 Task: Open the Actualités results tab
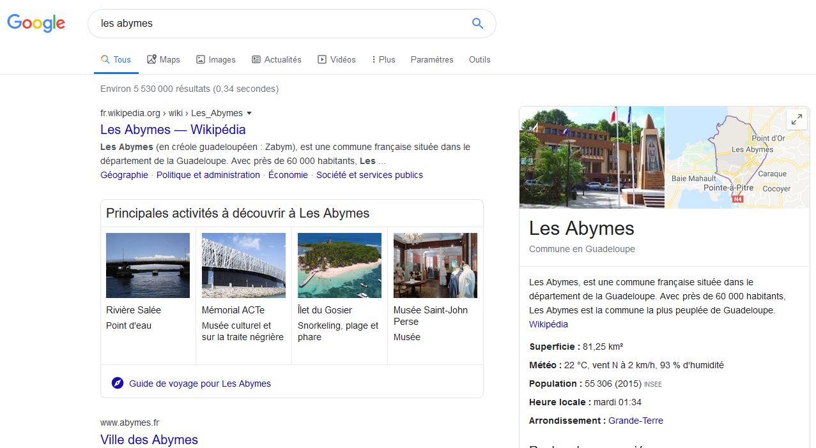276,59
